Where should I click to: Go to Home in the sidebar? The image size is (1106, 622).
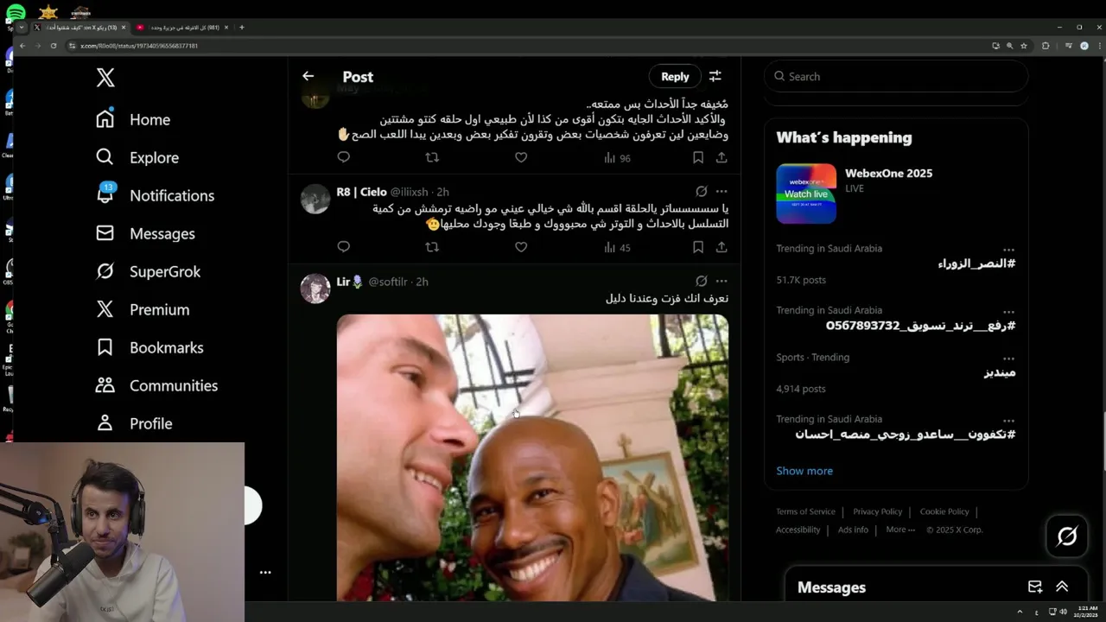click(x=133, y=119)
